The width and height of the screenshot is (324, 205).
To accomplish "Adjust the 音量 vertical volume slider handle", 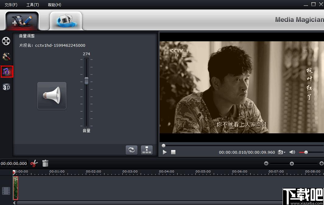I will [86, 80].
